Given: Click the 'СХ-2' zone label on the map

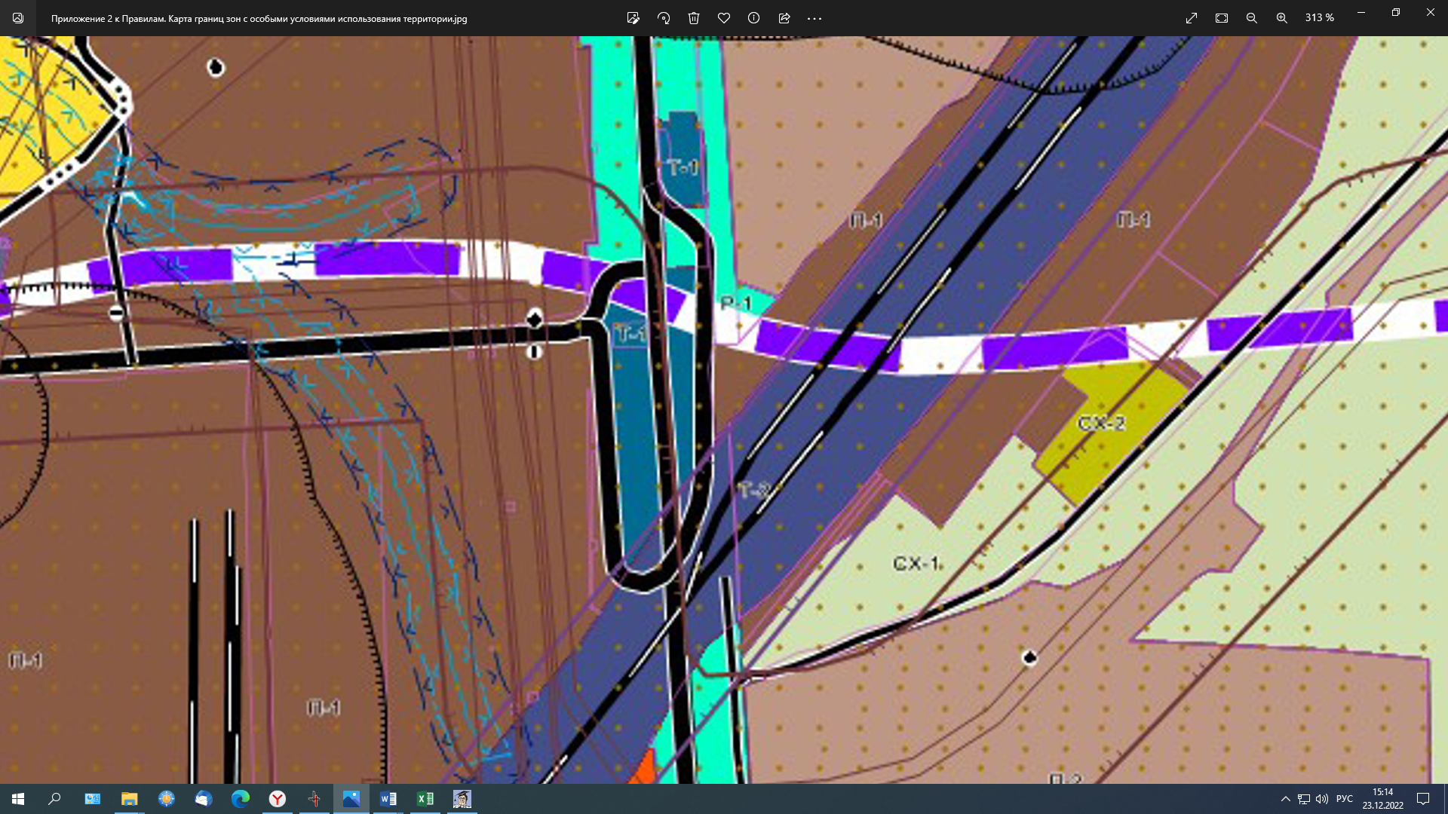Looking at the screenshot, I should (1102, 424).
